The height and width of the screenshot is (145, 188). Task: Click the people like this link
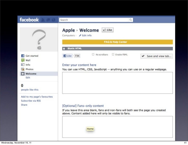[x=30, y=90]
